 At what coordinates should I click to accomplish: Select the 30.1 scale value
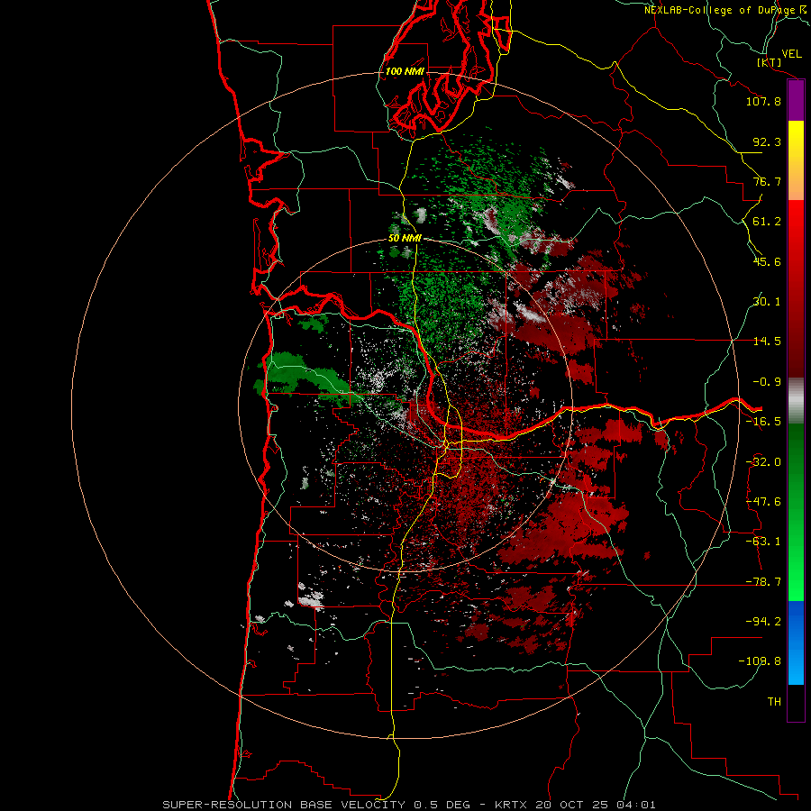pyautogui.click(x=767, y=302)
